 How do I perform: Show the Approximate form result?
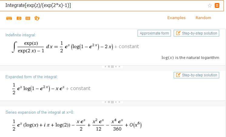[x=154, y=33]
